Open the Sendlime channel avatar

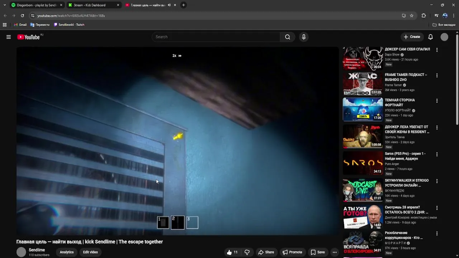tap(22, 252)
